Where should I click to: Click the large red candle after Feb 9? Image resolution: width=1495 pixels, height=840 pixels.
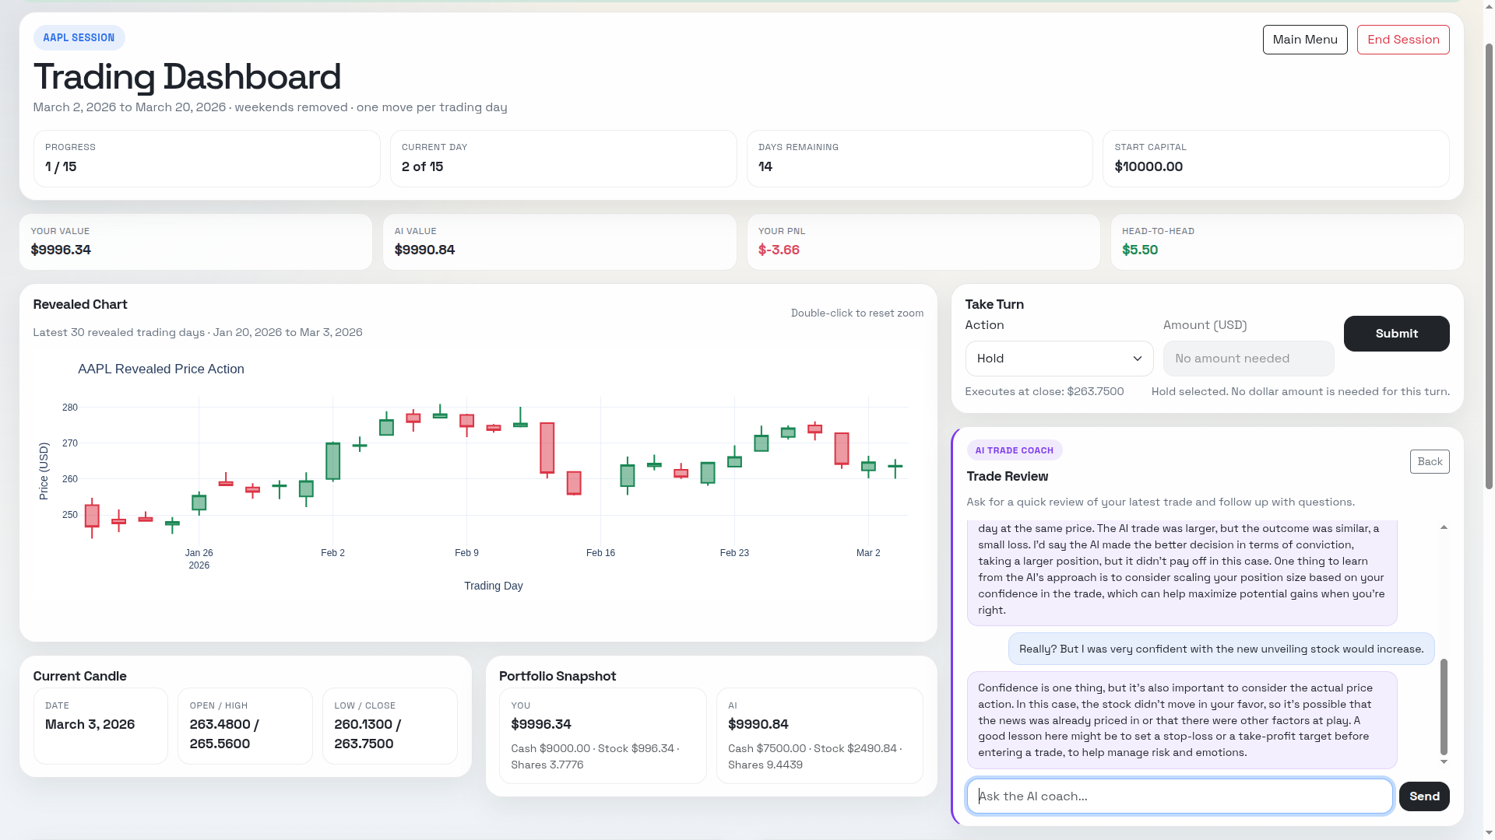(x=547, y=448)
